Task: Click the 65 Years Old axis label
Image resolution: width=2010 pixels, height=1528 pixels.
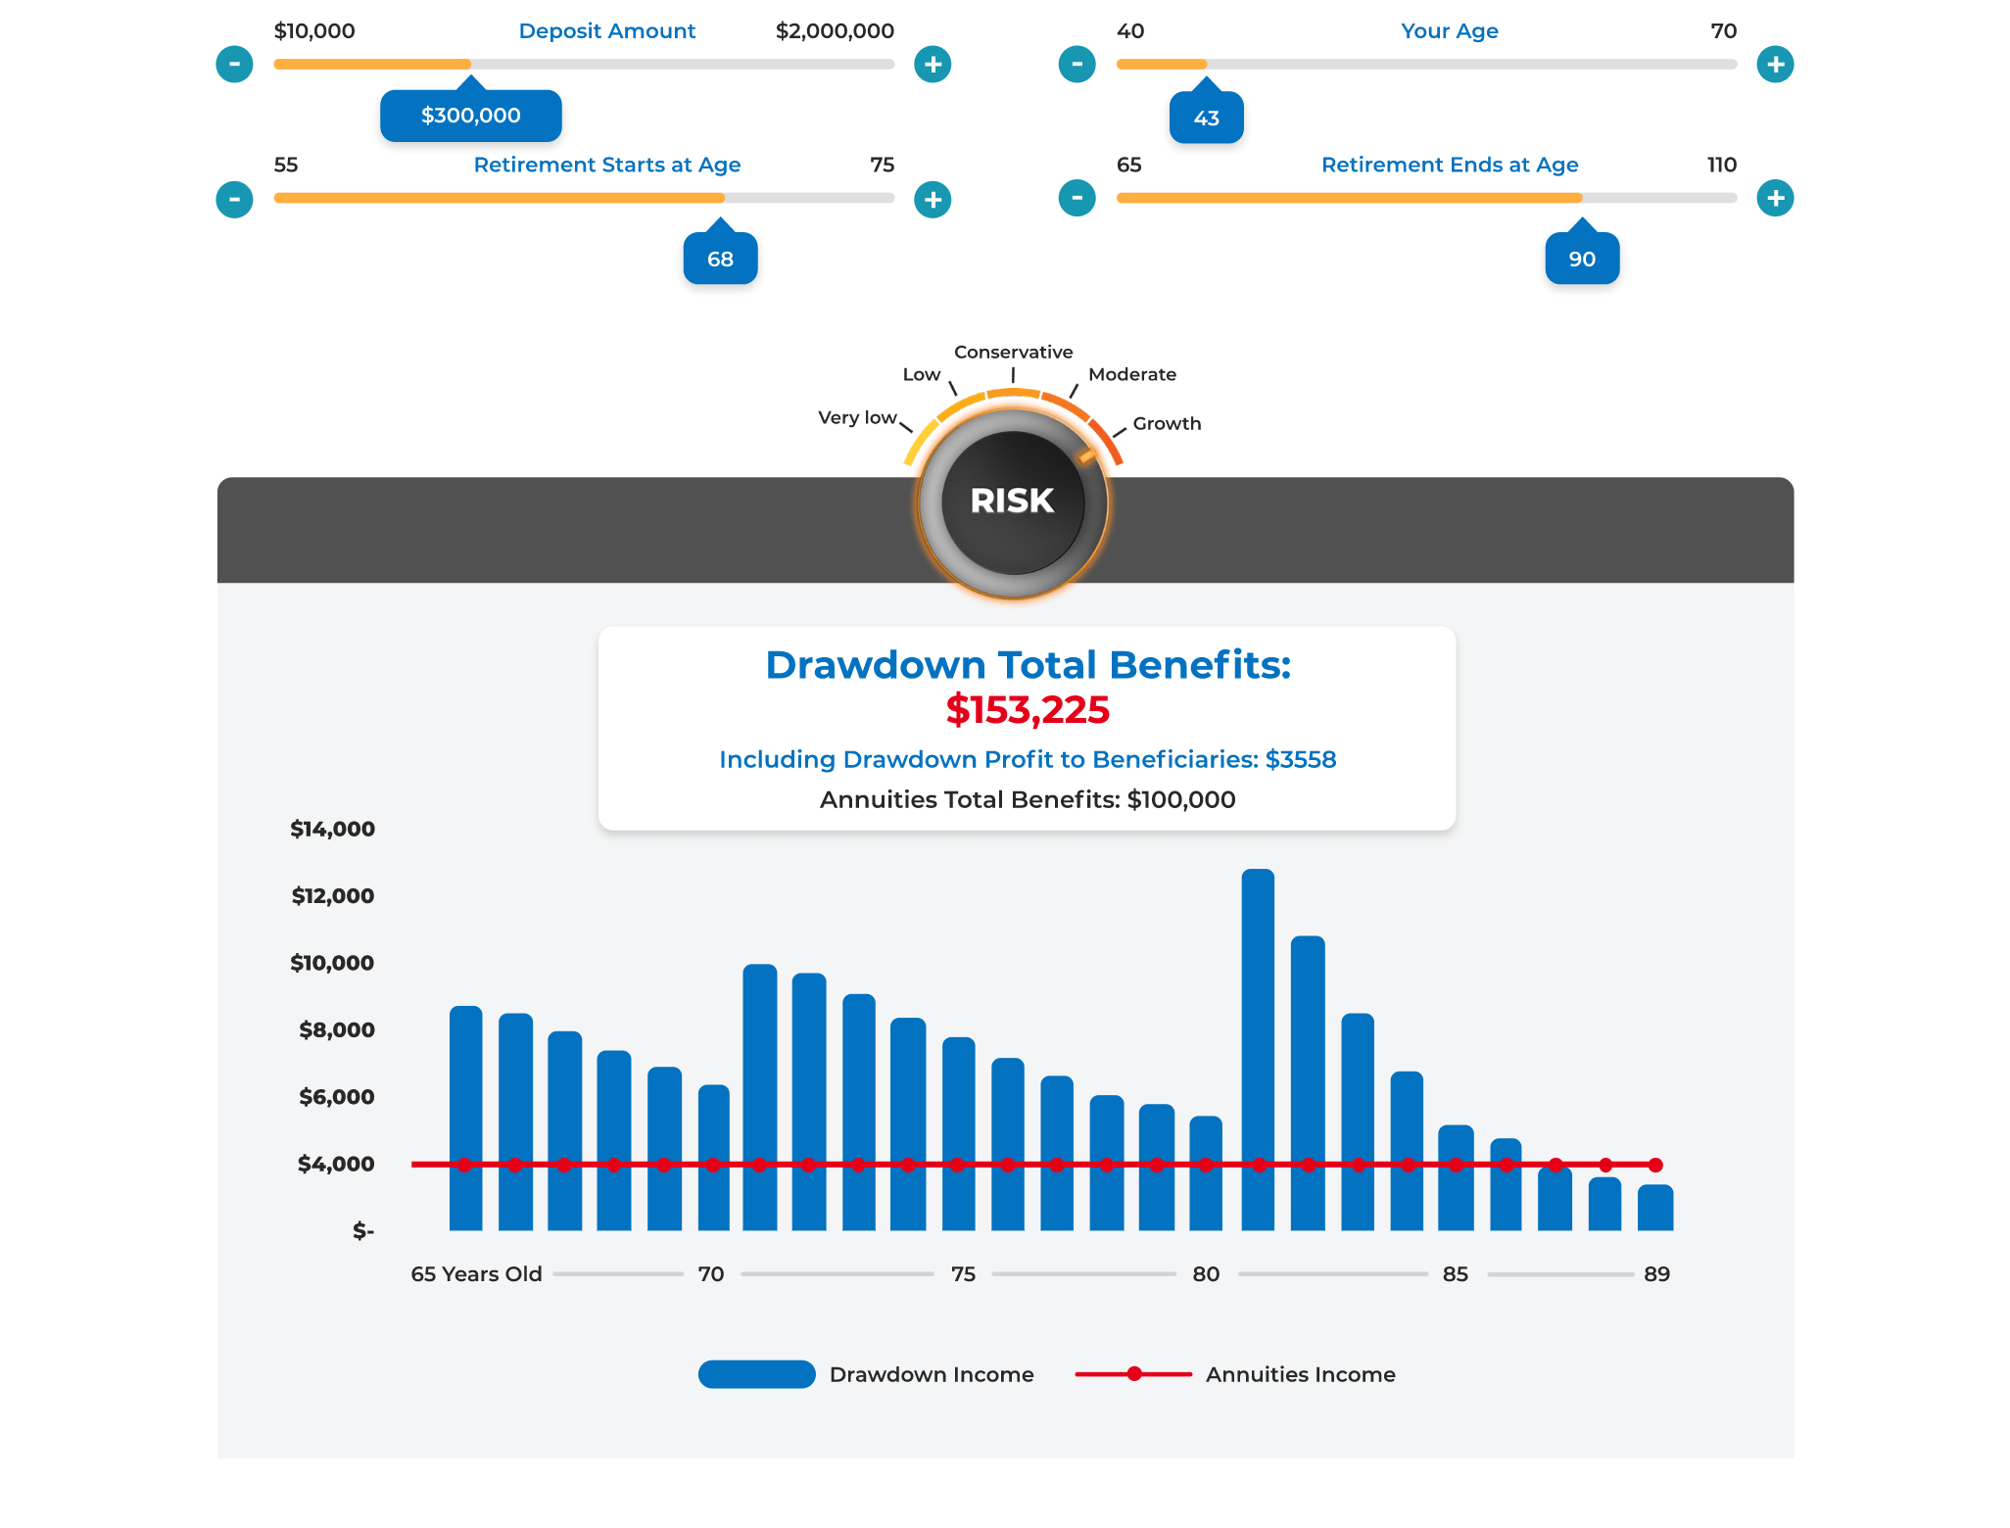Action: pos(476,1273)
